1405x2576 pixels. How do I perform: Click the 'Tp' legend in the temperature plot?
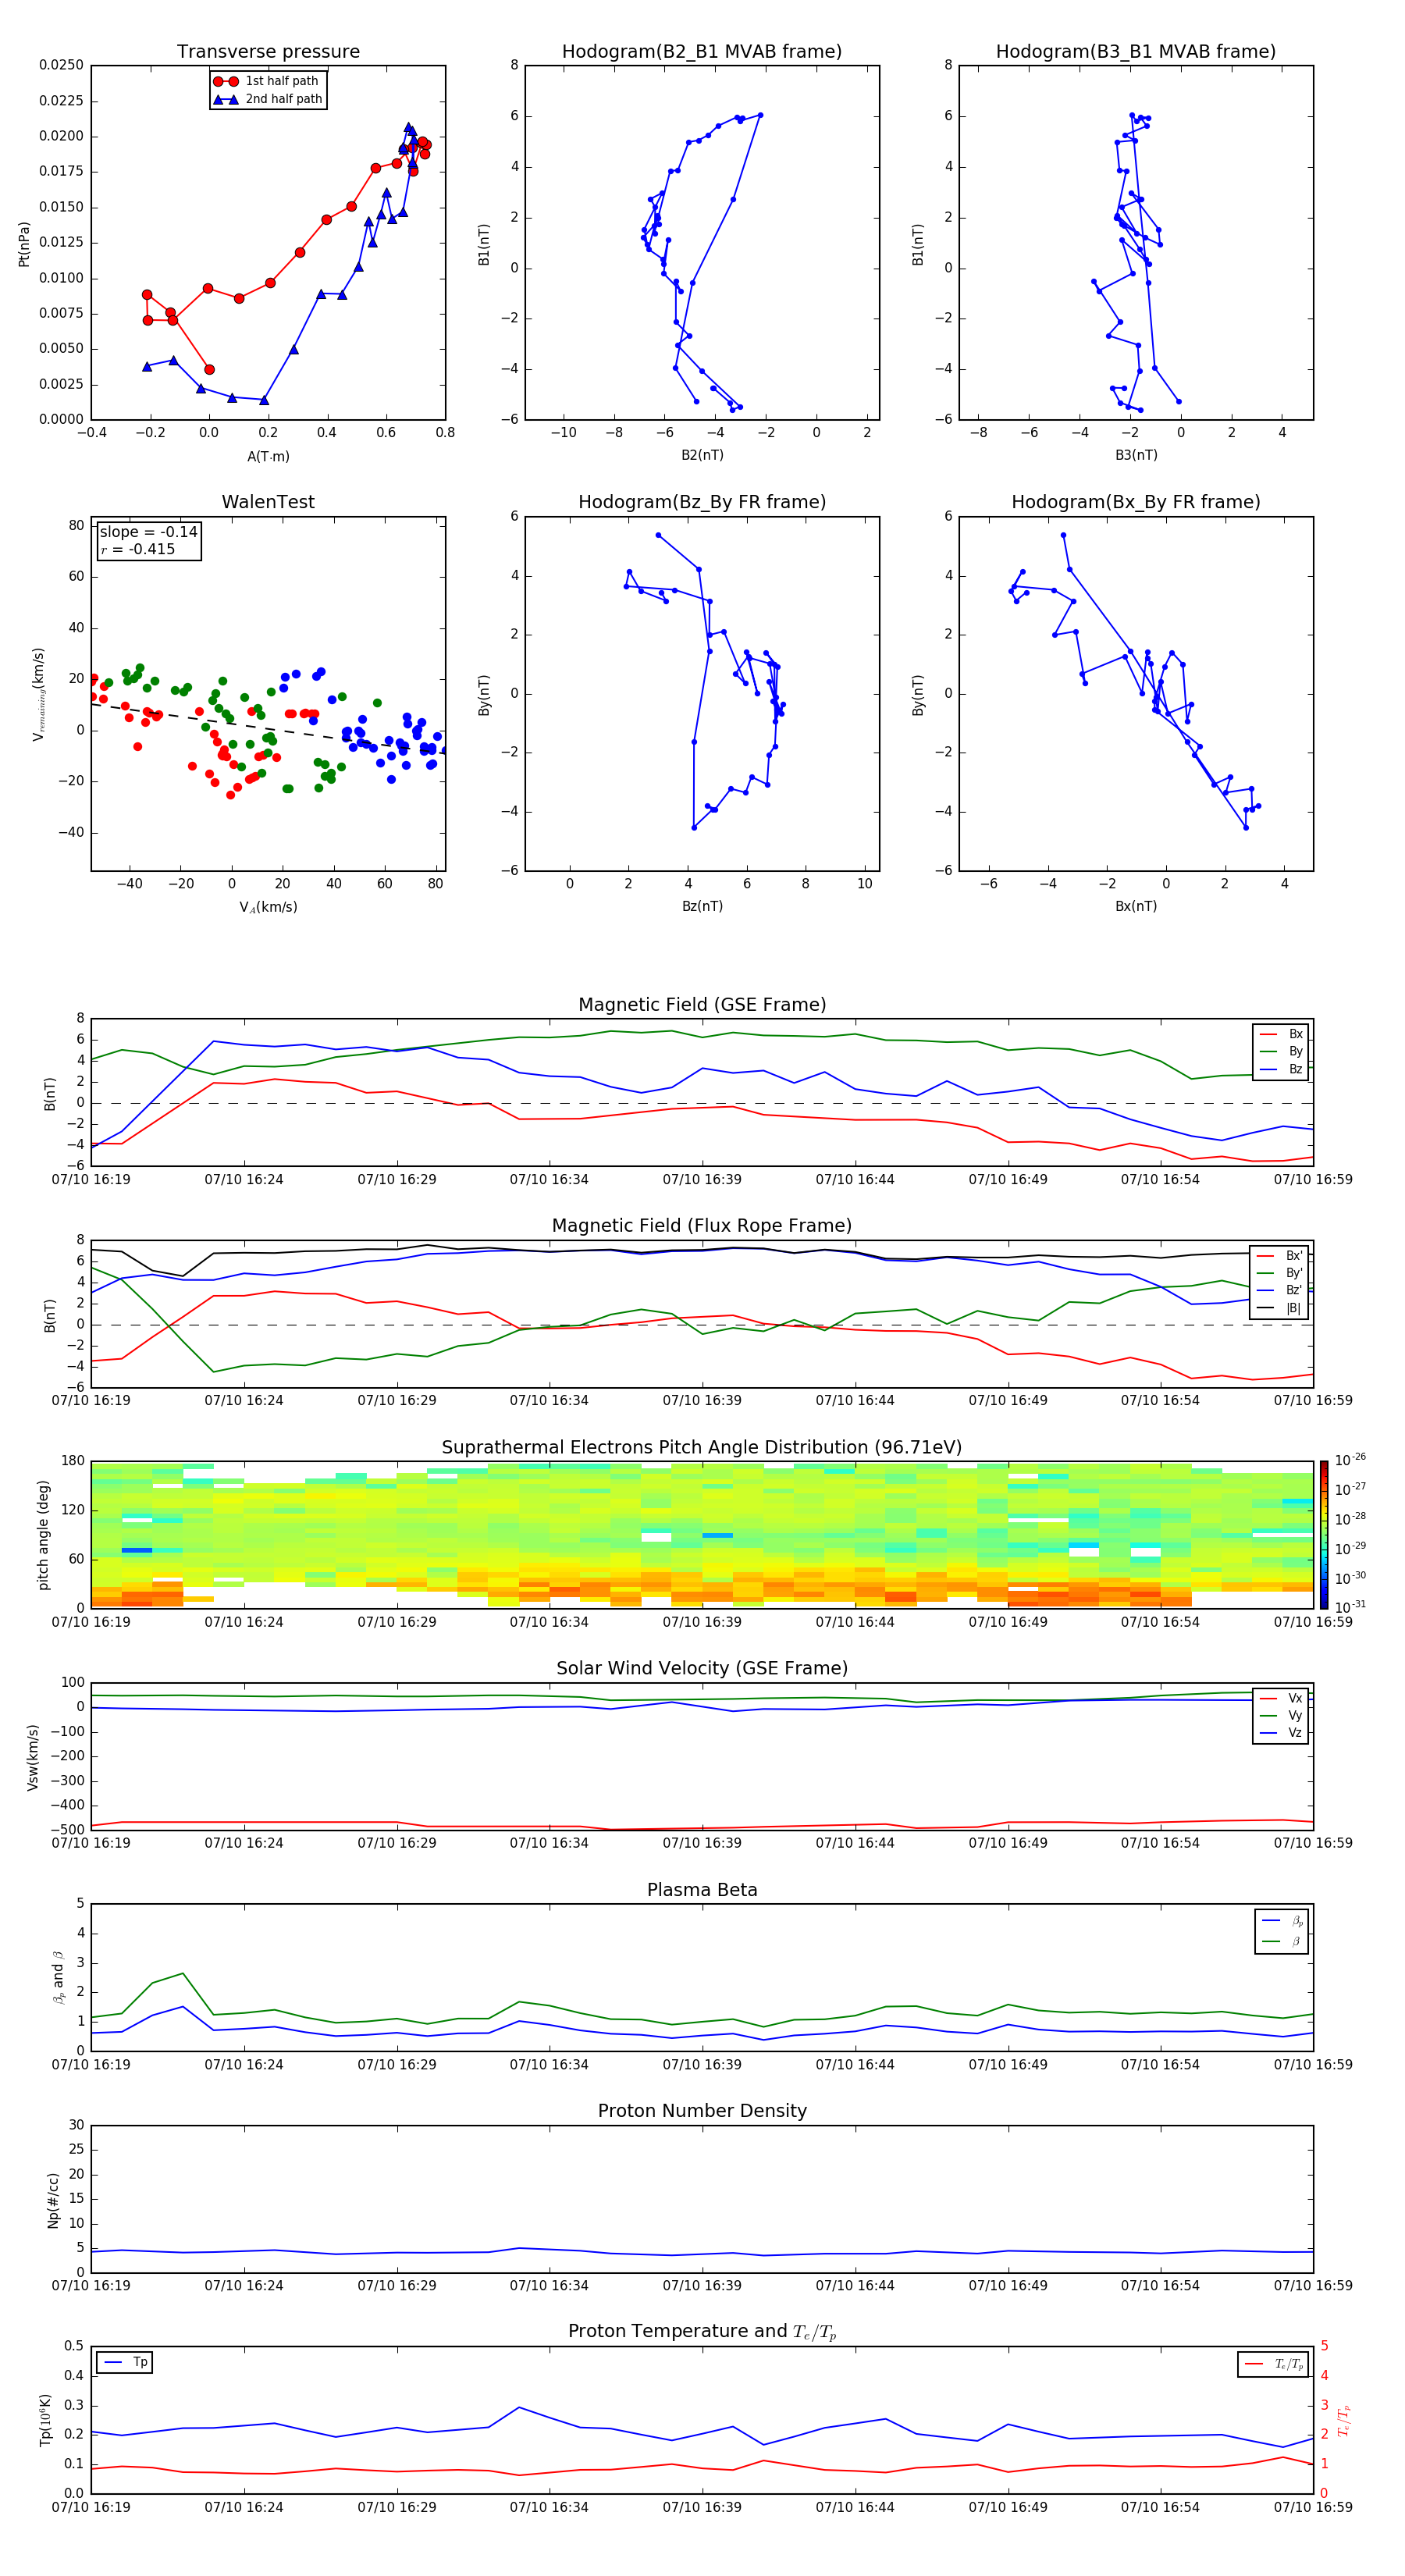(x=125, y=2362)
